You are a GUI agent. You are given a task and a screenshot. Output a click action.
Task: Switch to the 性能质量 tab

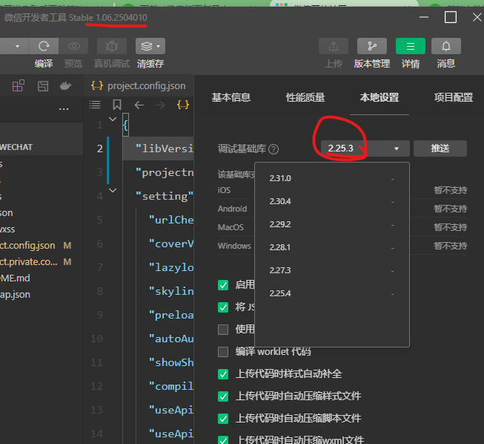(305, 98)
